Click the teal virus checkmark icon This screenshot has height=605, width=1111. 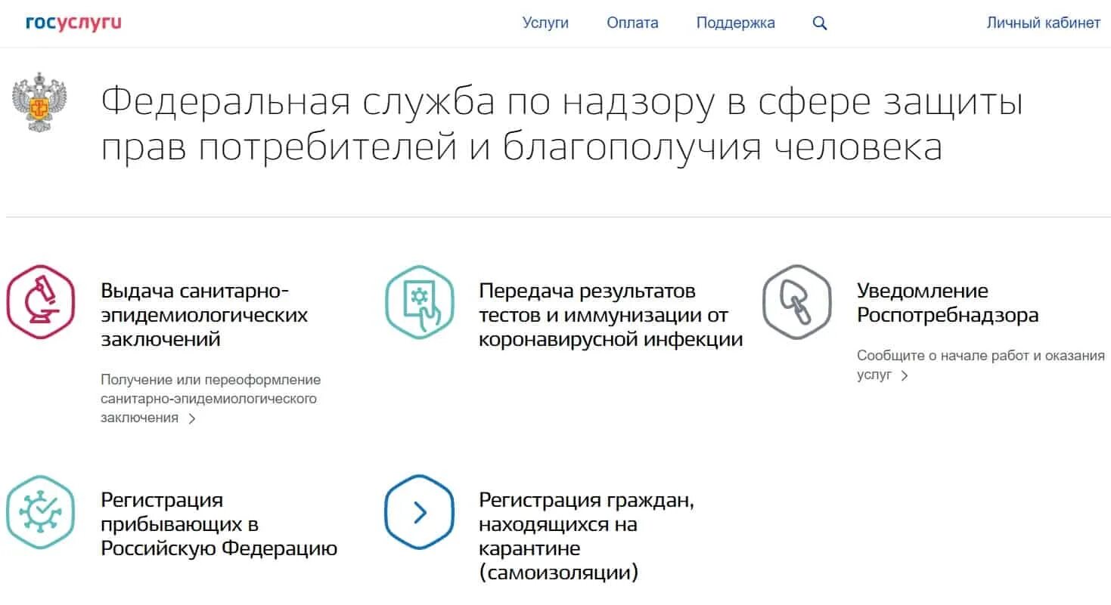tap(41, 512)
